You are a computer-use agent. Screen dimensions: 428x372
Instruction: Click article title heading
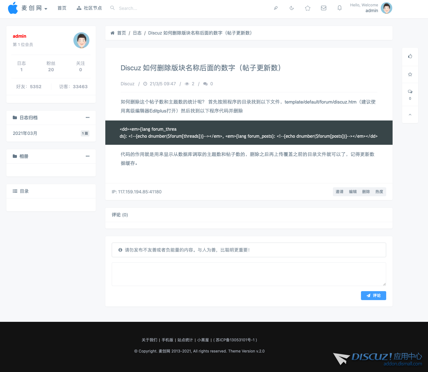point(201,68)
